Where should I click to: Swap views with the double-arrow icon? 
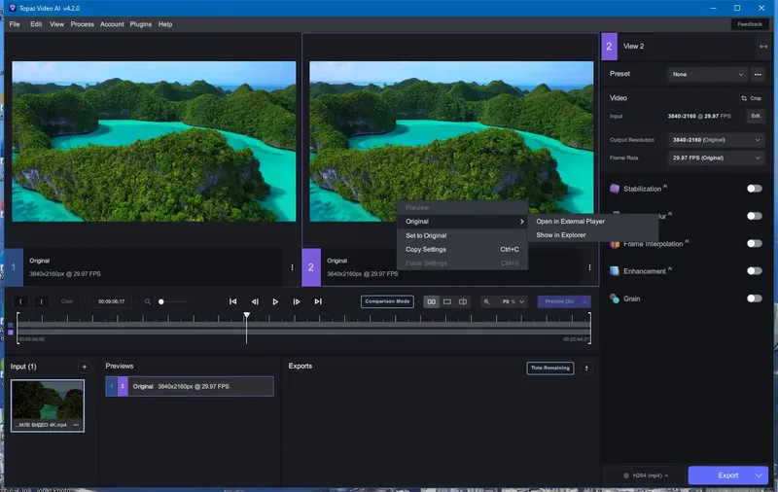pos(762,46)
